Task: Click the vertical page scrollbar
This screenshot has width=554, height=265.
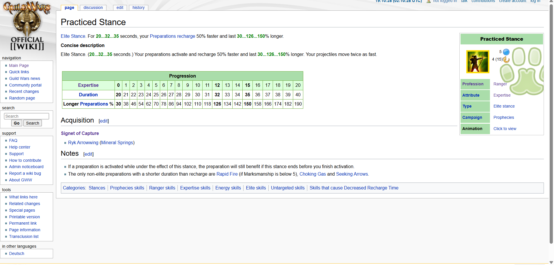Action: [x=551, y=124]
